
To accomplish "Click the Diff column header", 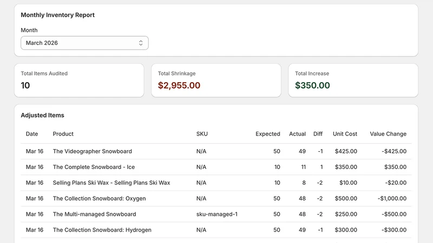I will (x=318, y=134).
